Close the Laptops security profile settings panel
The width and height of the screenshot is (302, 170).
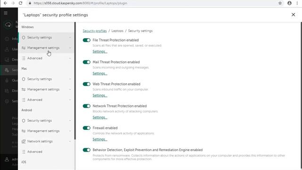(x=293, y=15)
